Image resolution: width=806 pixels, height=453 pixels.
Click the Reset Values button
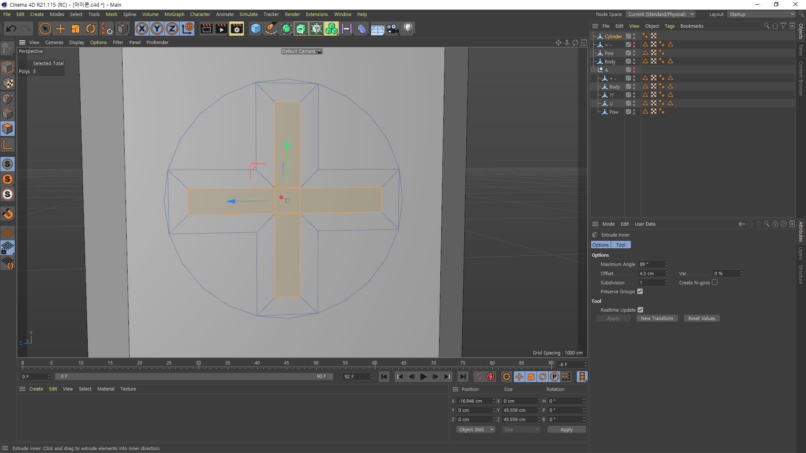tap(701, 318)
